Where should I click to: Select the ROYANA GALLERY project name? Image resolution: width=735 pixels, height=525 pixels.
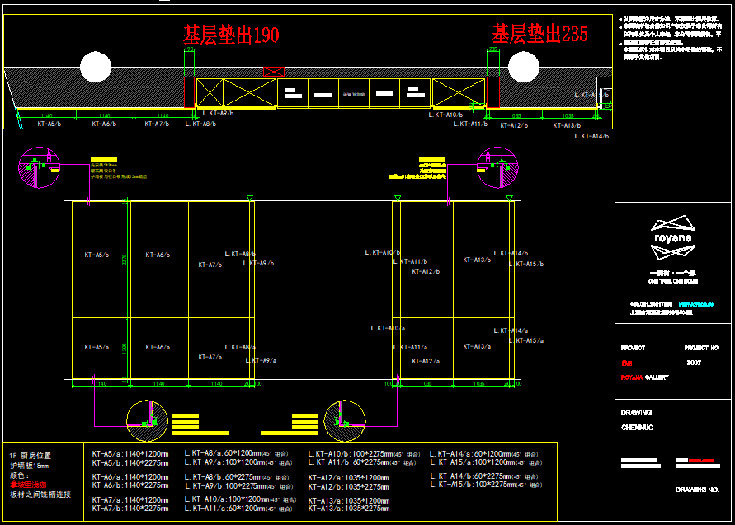[x=644, y=377]
